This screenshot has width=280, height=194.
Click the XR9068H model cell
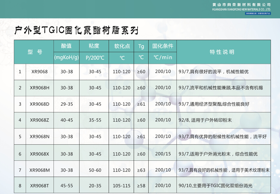pyautogui.click(x=39, y=88)
